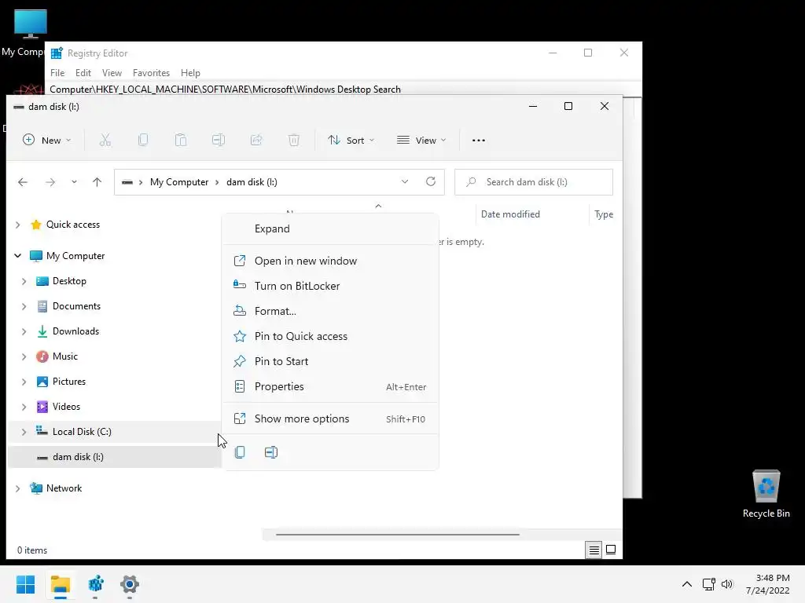Open clock and date in taskbar
This screenshot has height=603, width=805.
(769, 584)
